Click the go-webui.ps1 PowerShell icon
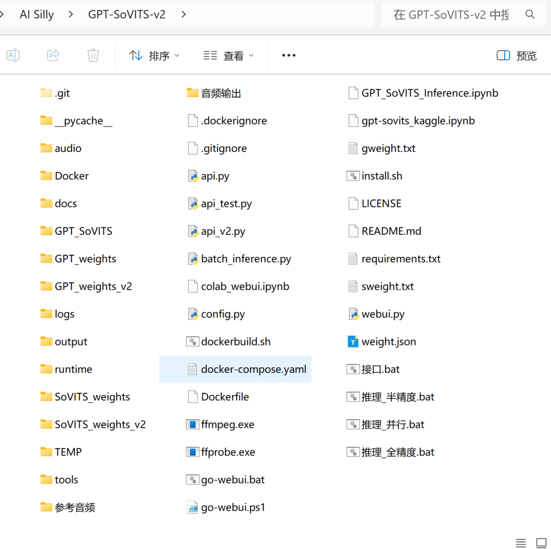The height and width of the screenshot is (549, 551). (193, 507)
